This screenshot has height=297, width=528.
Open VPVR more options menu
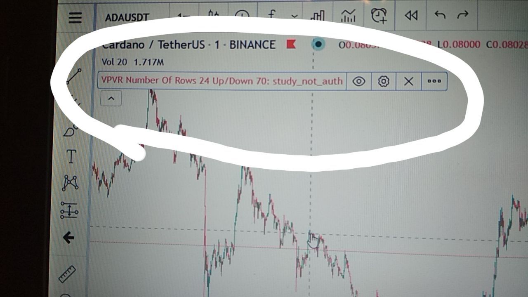(434, 81)
